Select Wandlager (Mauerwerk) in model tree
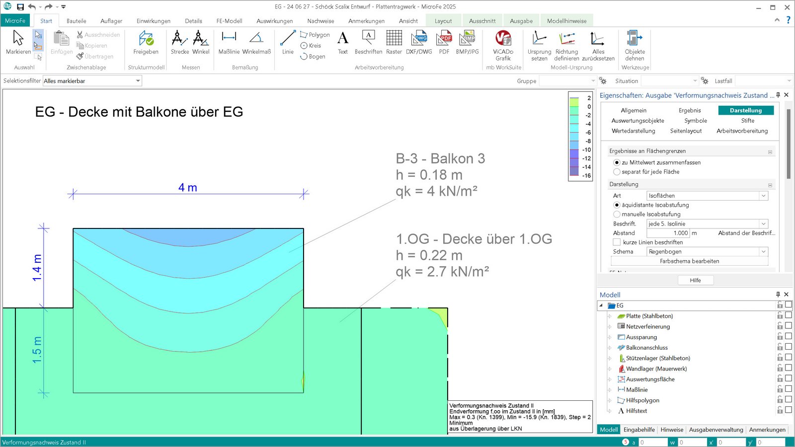This screenshot has width=795, height=447. [x=656, y=369]
